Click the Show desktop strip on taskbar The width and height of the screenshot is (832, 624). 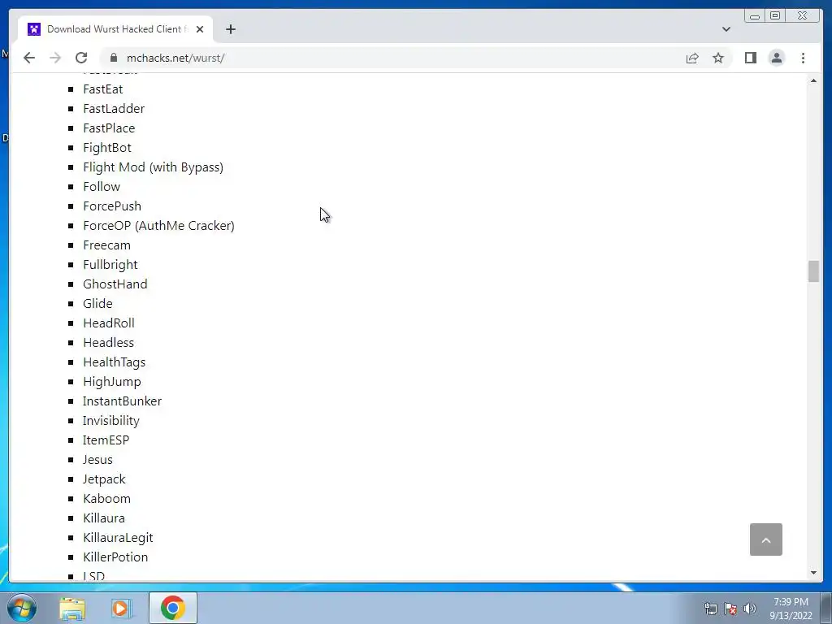826,608
